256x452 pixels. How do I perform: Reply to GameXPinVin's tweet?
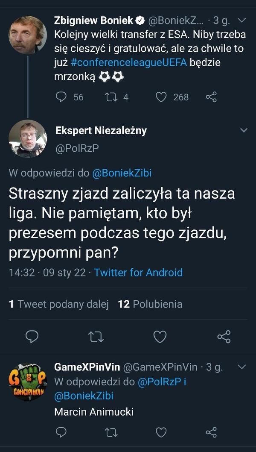pos(62,432)
